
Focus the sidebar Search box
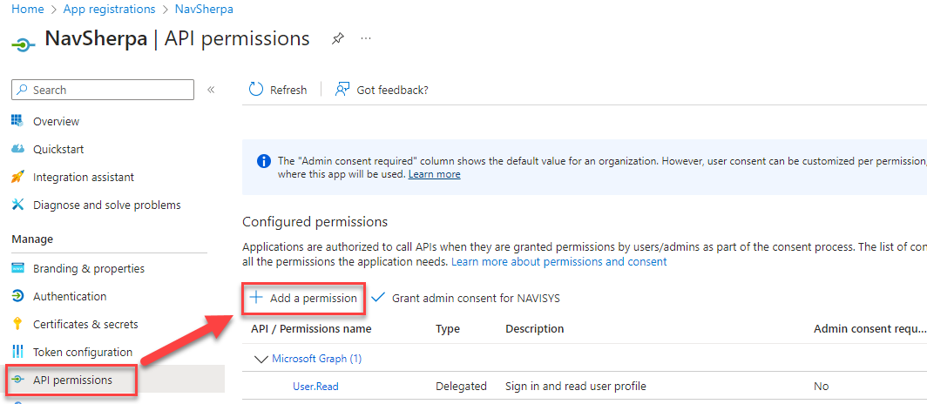point(103,90)
